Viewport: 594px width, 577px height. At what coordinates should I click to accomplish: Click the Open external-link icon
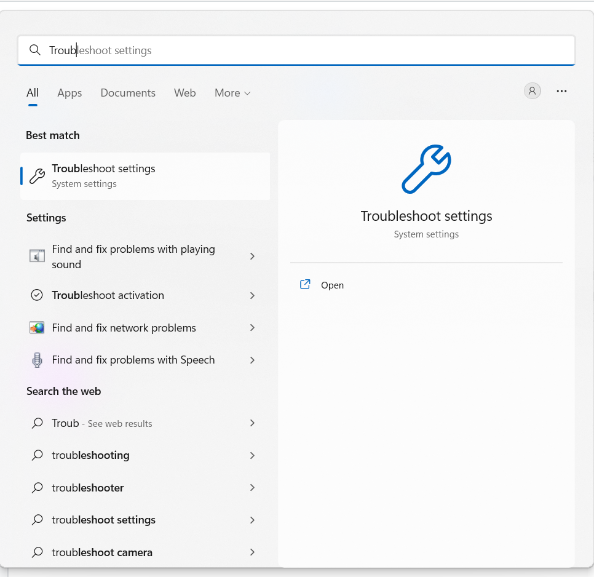point(305,285)
